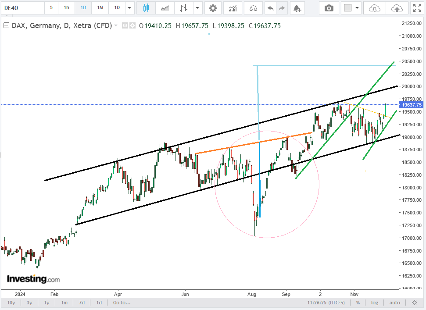This screenshot has height=310, width=426.
Task: Select the highlighted 1D interval
Action: click(x=83, y=8)
